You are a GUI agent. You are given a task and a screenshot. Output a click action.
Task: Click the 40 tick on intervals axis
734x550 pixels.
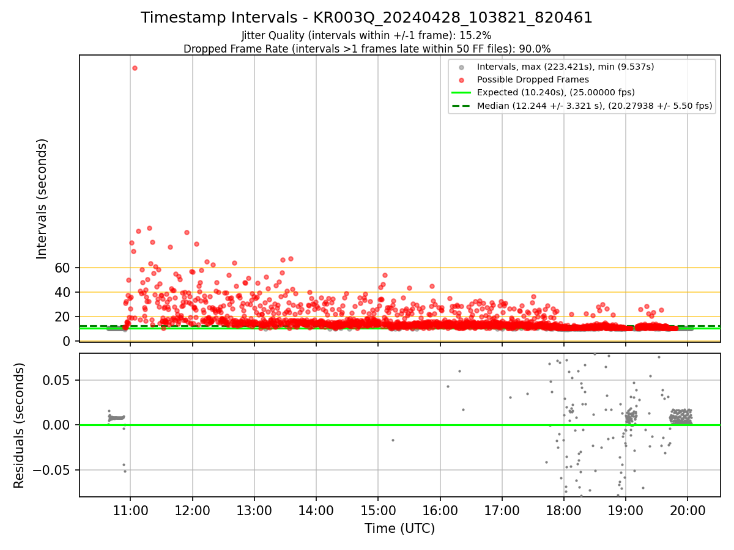coord(64,292)
